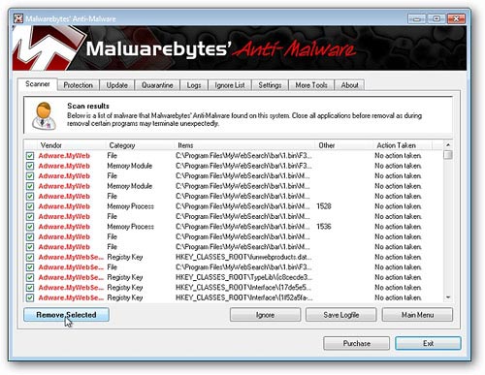485x375 pixels.
Task: Click the results list scrollbar thumb
Action: 448,155
